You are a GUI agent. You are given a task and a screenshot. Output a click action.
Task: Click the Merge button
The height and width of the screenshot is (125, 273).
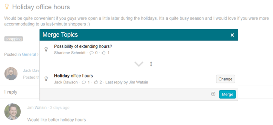(227, 94)
